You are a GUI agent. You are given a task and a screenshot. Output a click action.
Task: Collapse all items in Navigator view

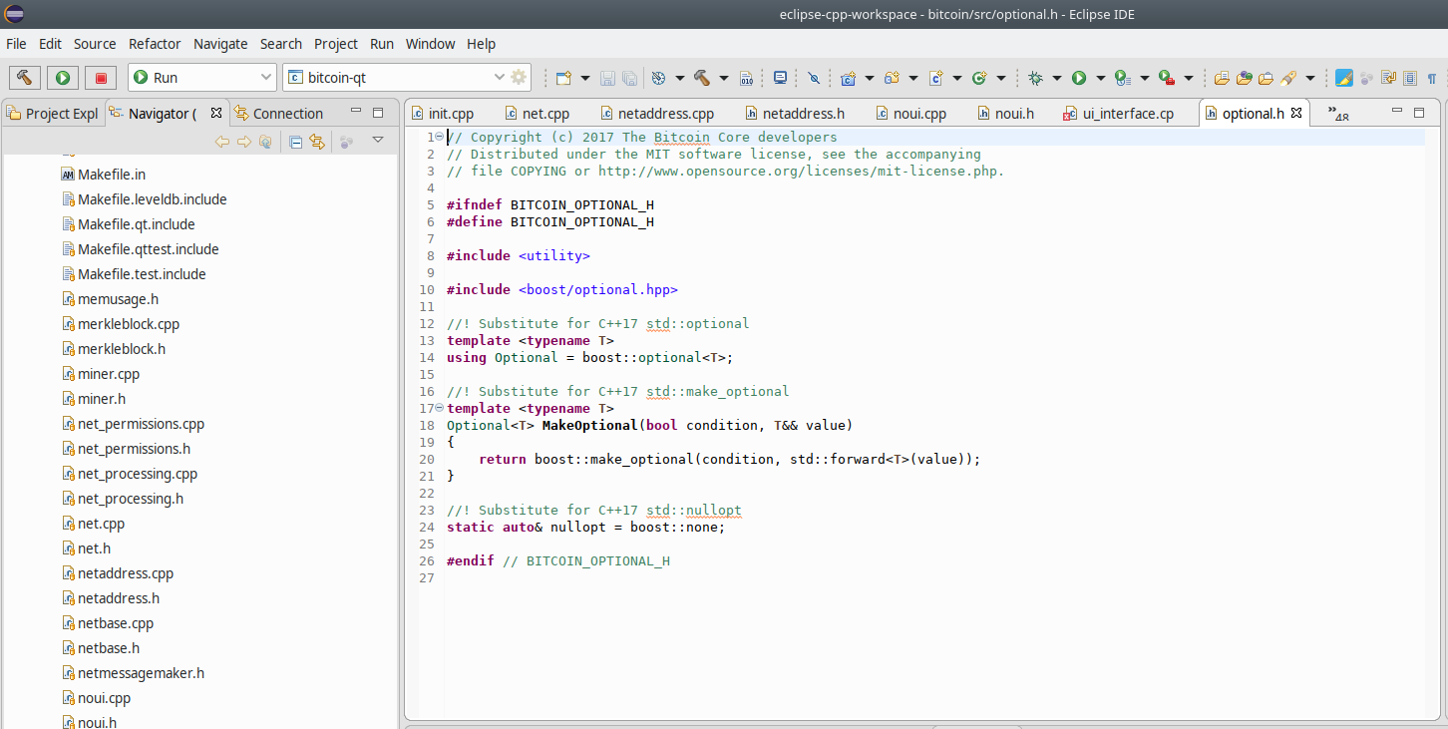click(x=296, y=142)
